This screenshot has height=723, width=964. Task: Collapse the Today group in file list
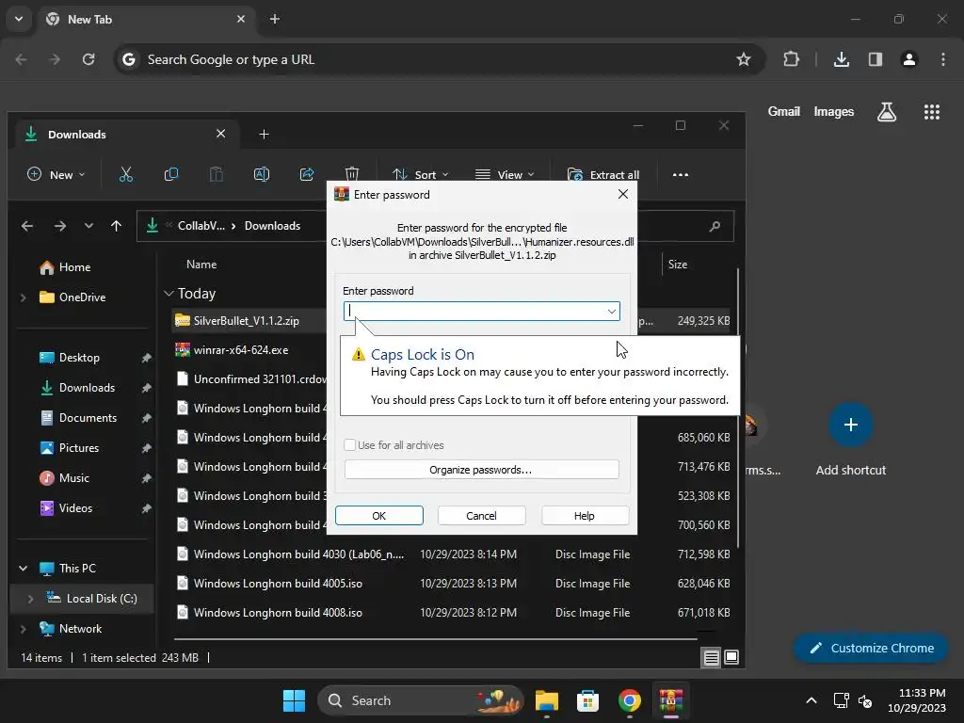tap(169, 294)
